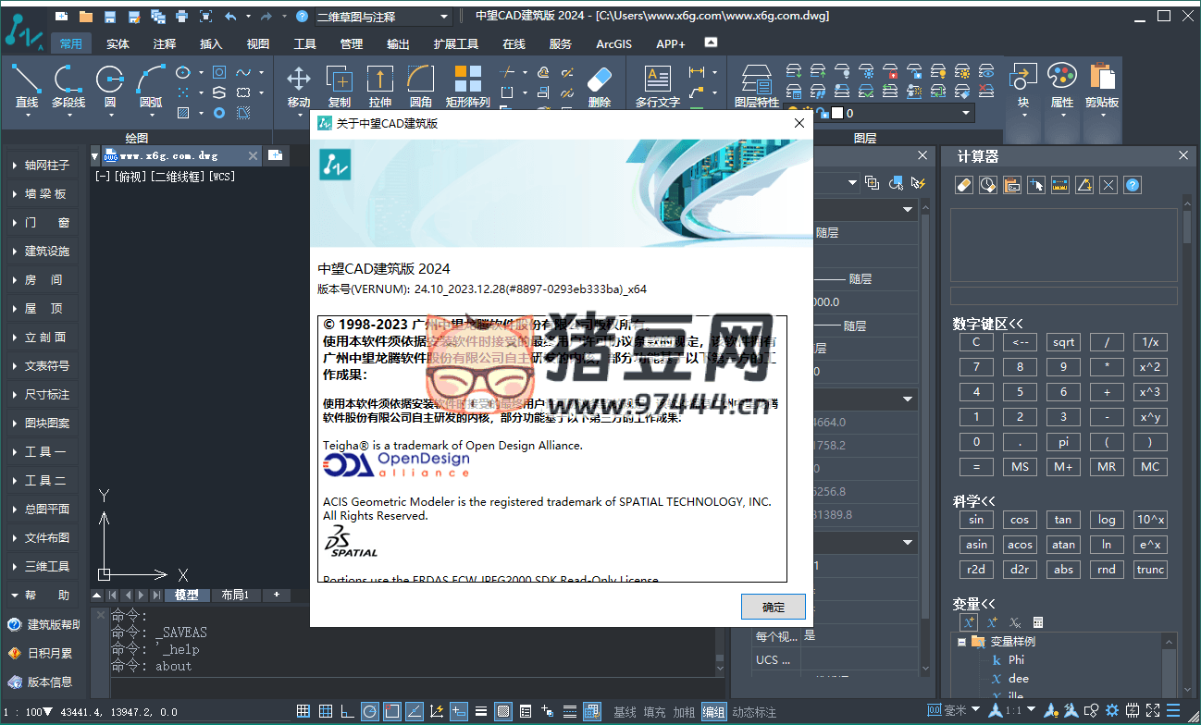Click the eraser icon in calculator toolbar
The image size is (1201, 725).
[963, 185]
